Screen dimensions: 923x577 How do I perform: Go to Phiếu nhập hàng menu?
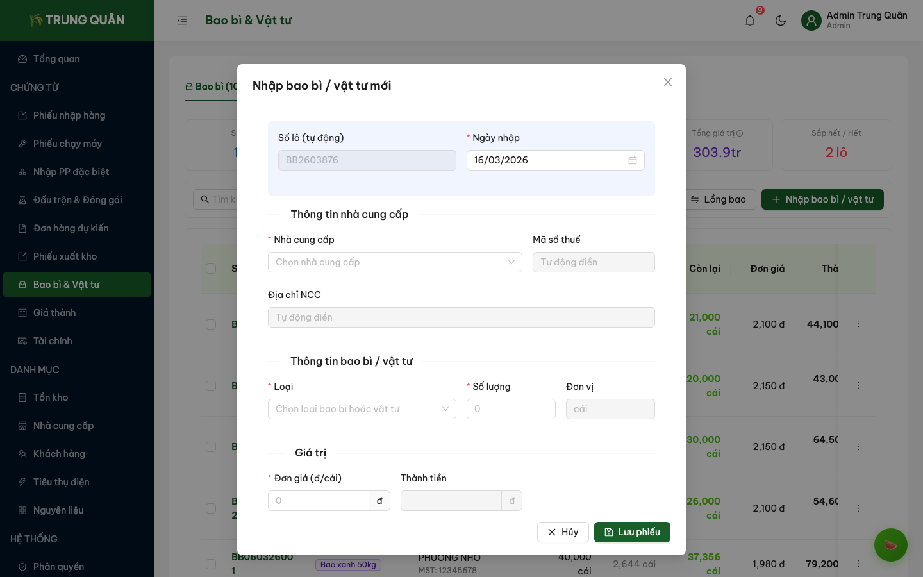[x=69, y=115]
